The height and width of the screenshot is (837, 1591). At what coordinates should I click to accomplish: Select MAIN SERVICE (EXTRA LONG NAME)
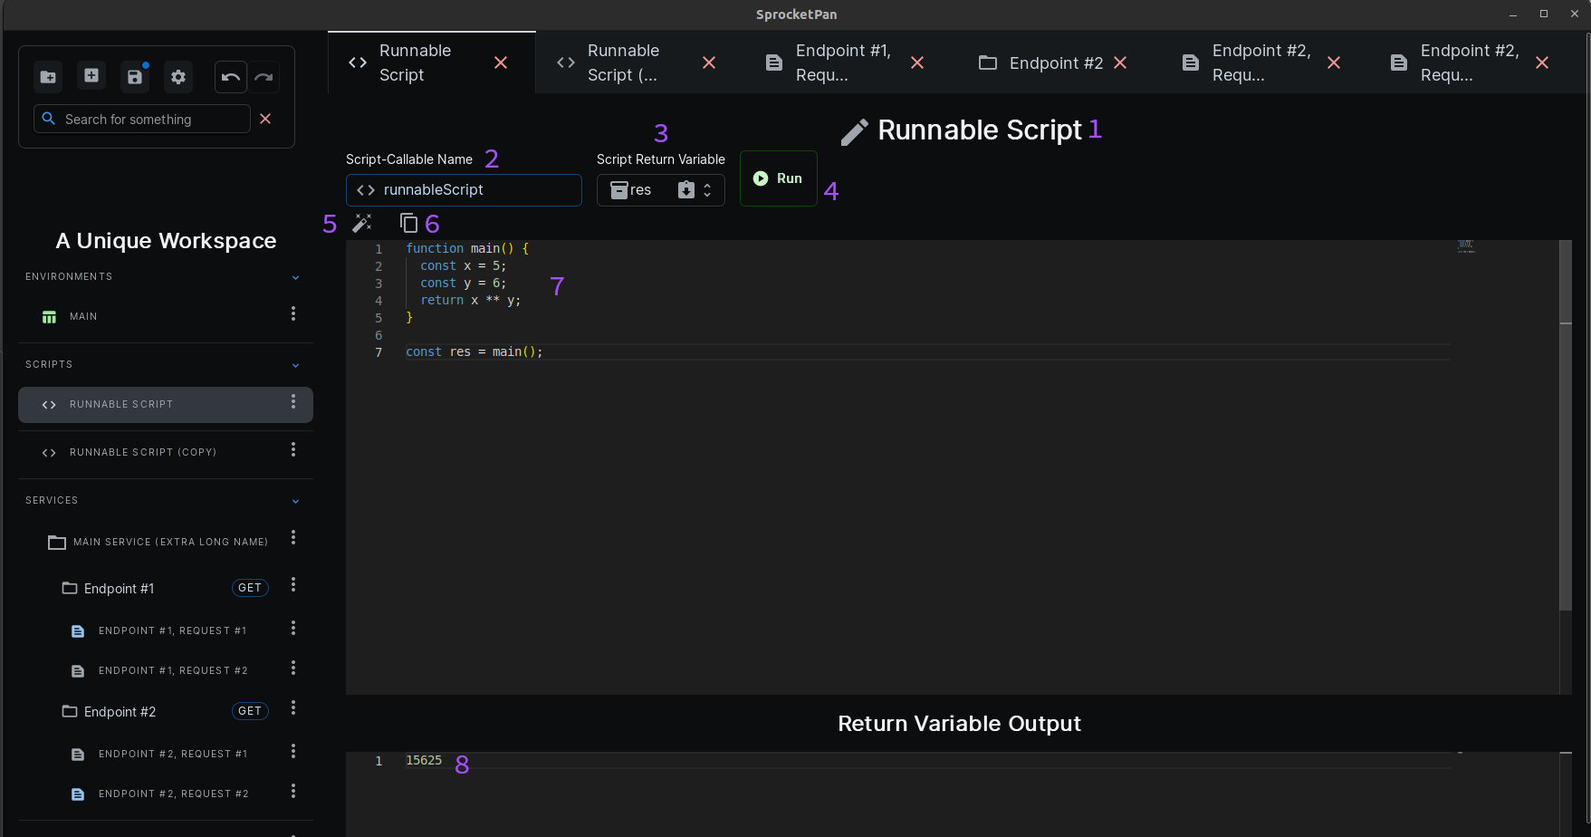pyautogui.click(x=158, y=542)
